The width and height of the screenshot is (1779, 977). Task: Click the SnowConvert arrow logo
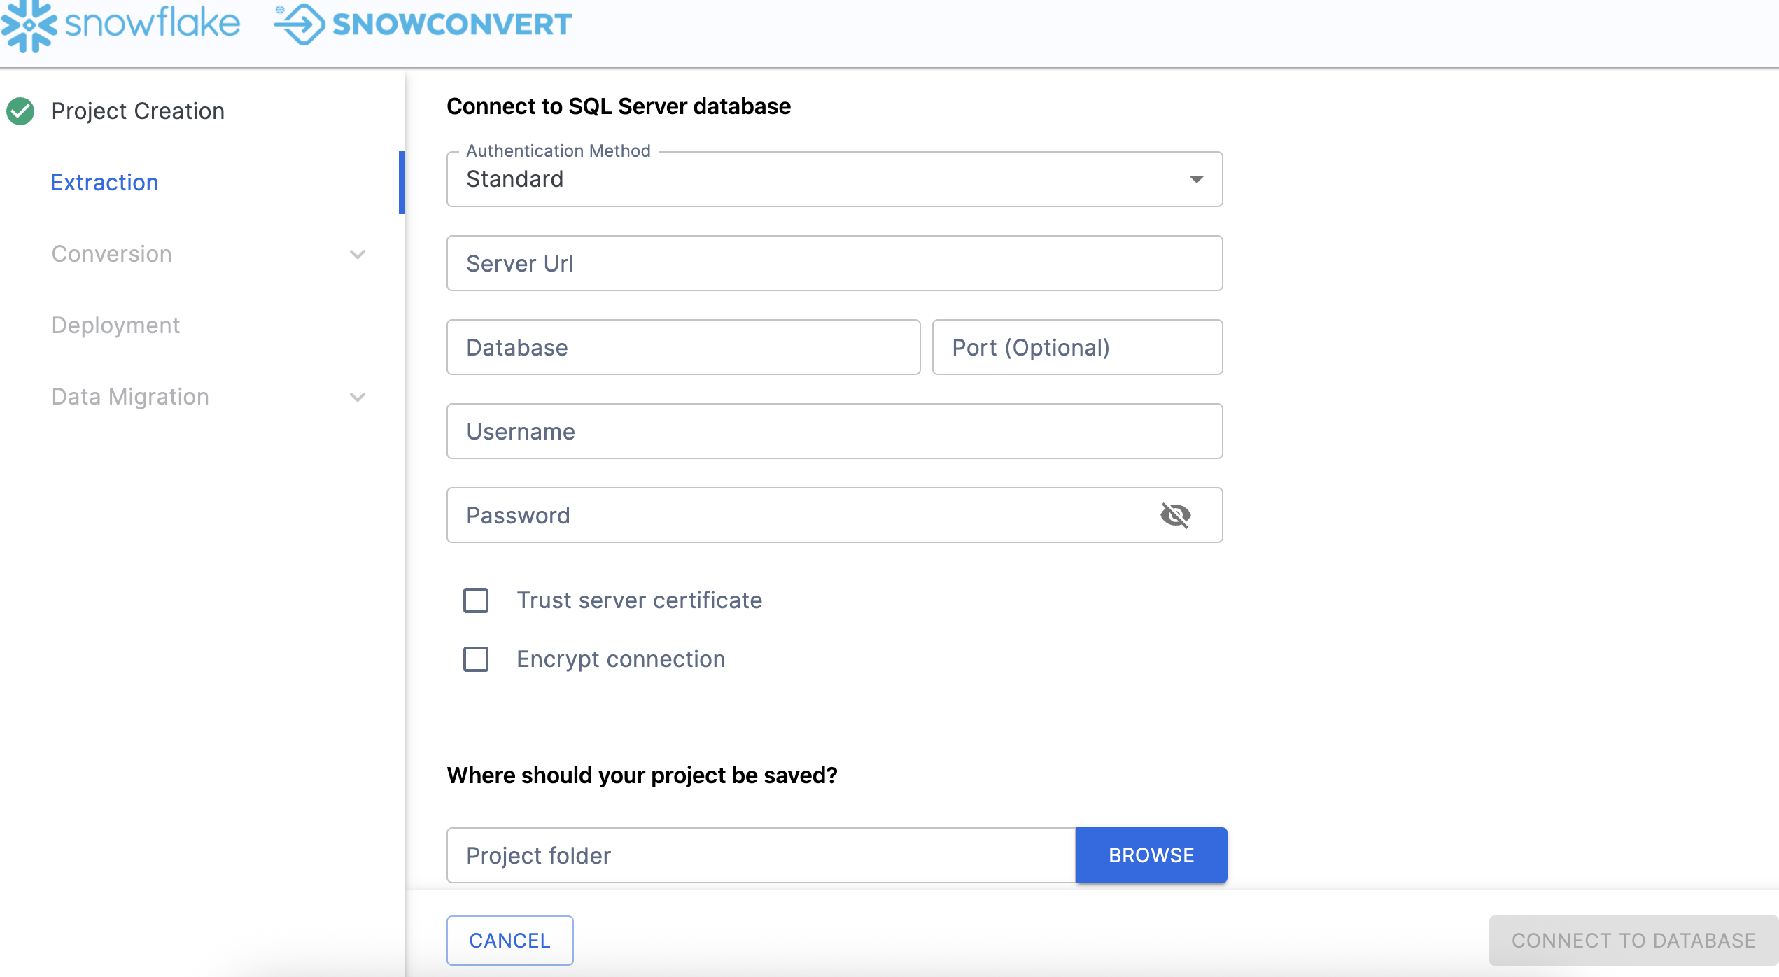pyautogui.click(x=300, y=24)
